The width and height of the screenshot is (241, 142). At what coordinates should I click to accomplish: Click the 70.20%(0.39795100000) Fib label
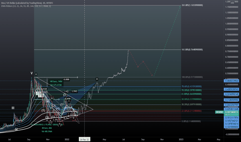point(192,90)
